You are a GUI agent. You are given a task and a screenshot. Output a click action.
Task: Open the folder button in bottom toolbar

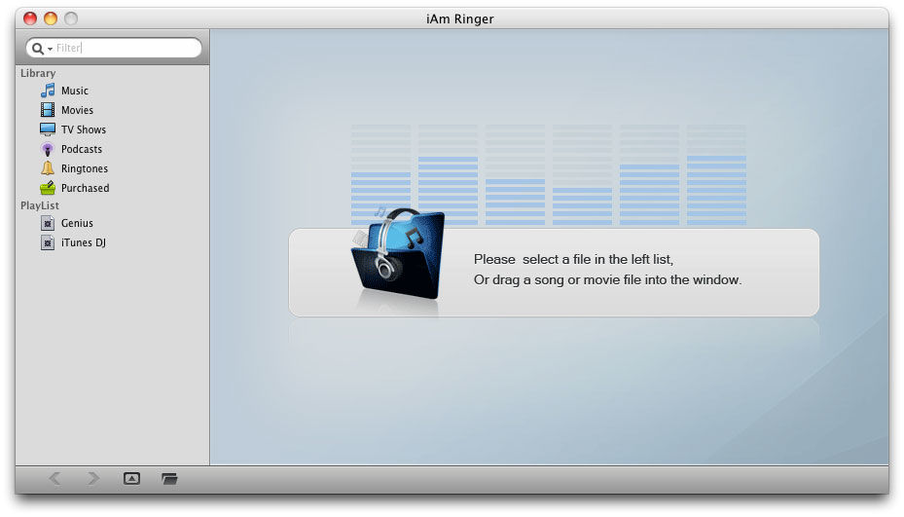click(169, 478)
